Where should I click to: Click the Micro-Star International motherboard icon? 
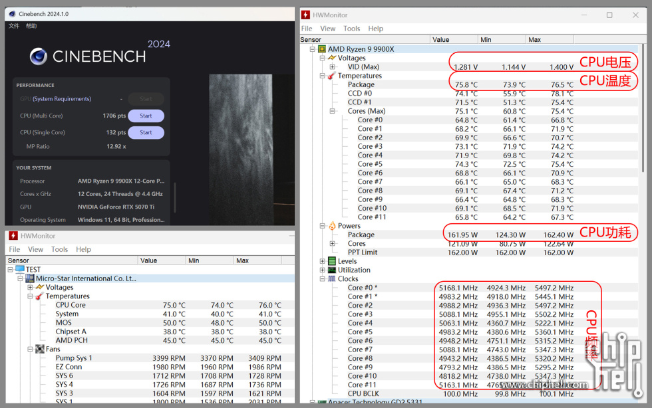(30, 278)
